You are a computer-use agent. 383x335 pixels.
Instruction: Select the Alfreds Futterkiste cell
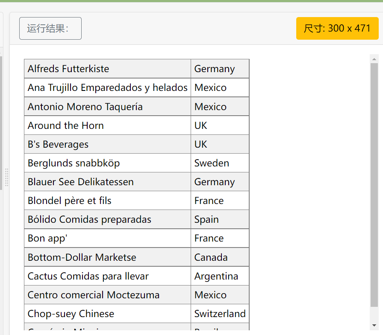[x=107, y=69]
